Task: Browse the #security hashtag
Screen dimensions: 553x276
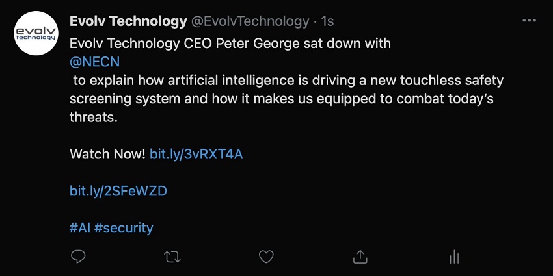Action: [x=124, y=228]
